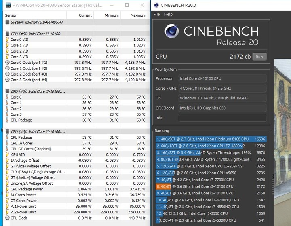Screen dimensions: 291x226
Task: Click the CLR (CBo/LLC/Ring) Voltage Offset row
Action: (x=76, y=172)
